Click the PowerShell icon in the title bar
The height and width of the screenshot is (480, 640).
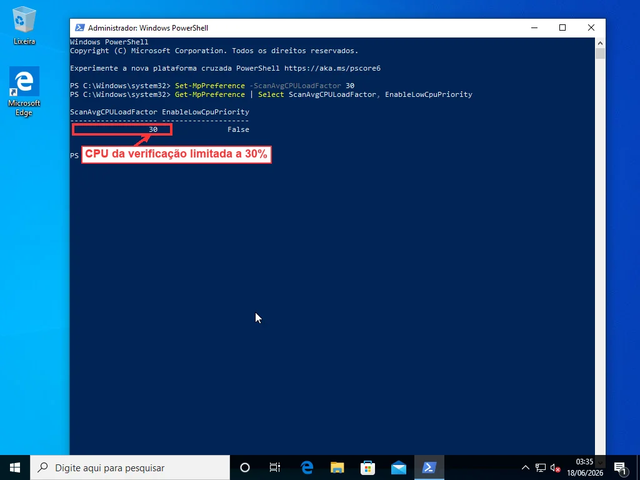pyautogui.click(x=80, y=27)
